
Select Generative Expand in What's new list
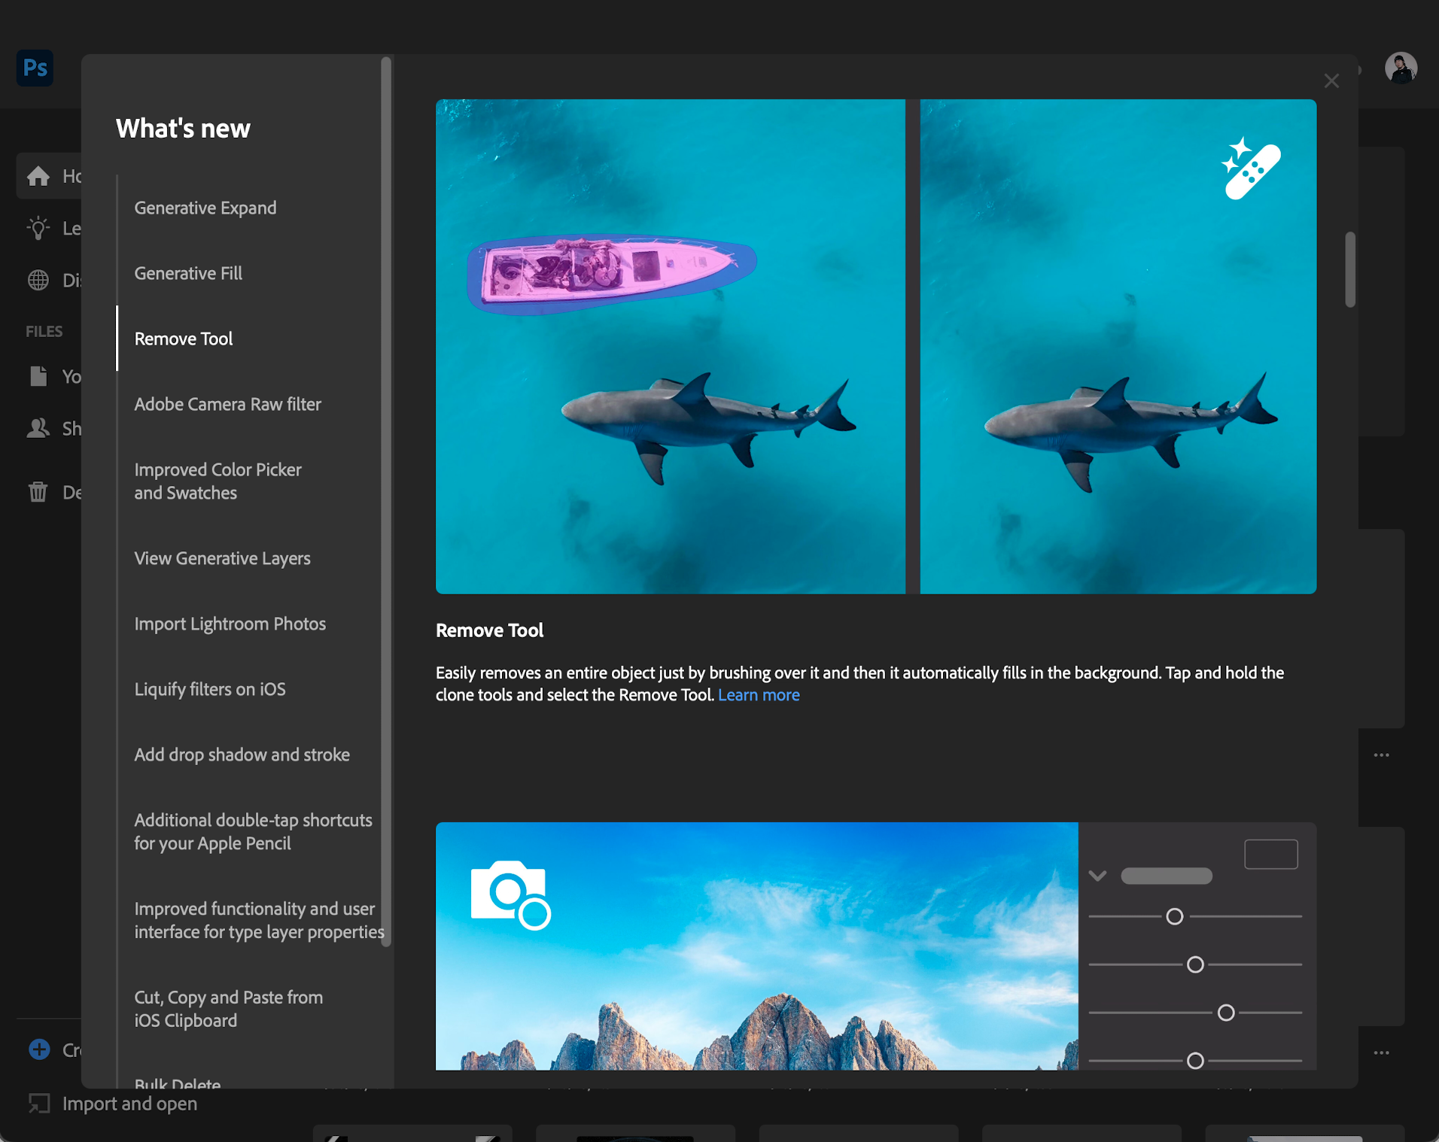point(205,208)
